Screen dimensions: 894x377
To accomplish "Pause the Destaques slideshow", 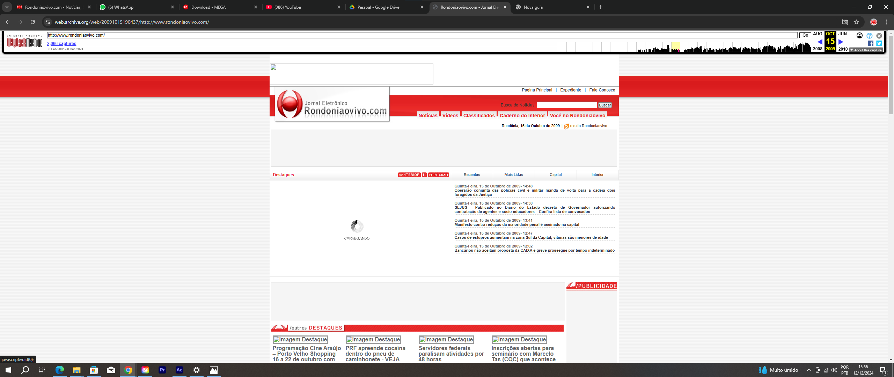I will click(x=424, y=175).
